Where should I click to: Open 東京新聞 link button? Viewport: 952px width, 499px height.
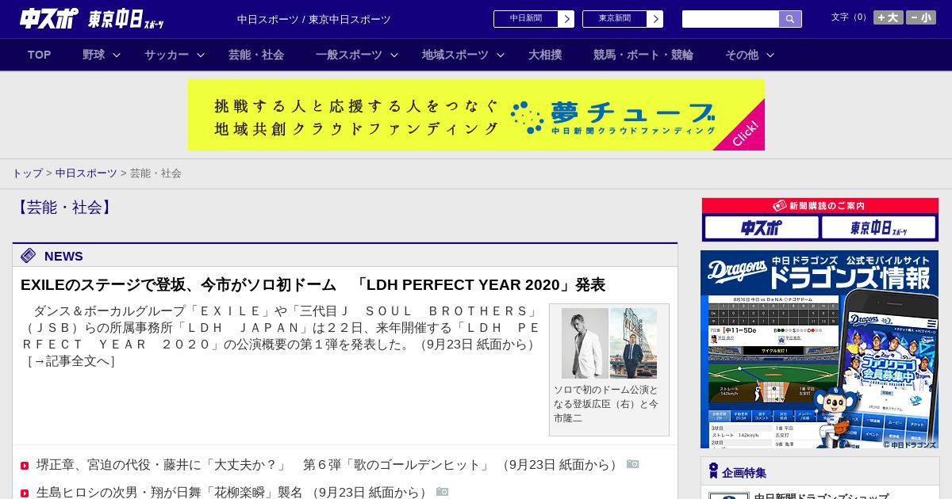click(x=615, y=19)
